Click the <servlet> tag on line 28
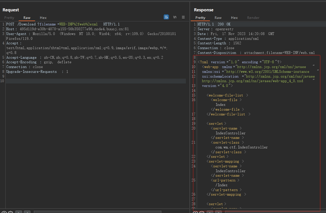 (216, 204)
